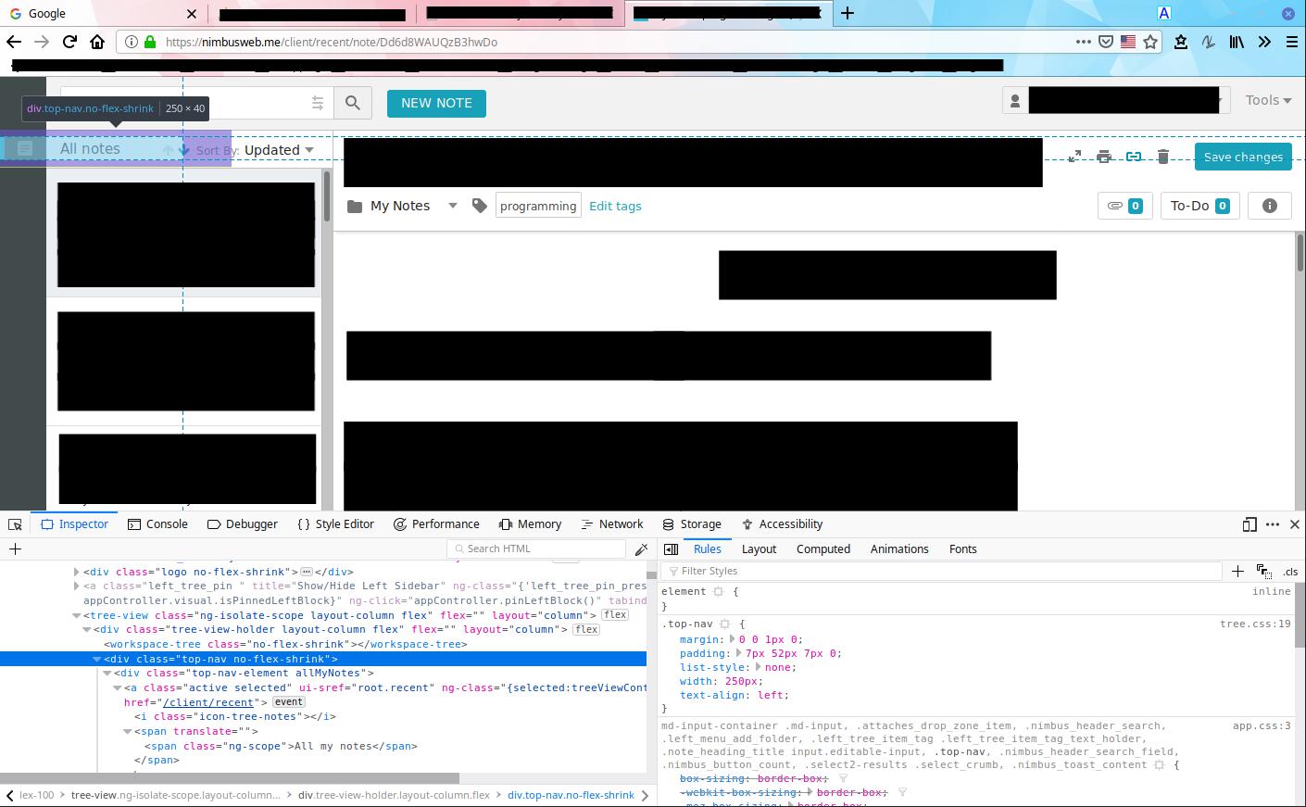This screenshot has height=807, width=1306.
Task: Create new node with plus in HTML pane
Action: click(x=15, y=549)
